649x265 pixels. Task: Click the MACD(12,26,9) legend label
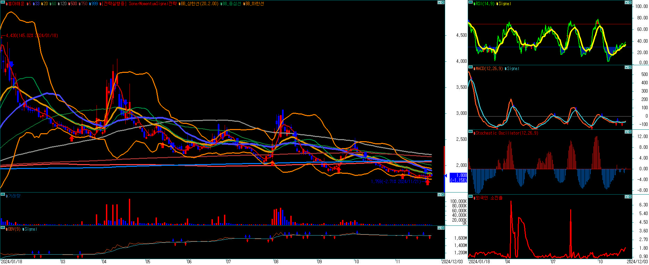[x=489, y=68]
